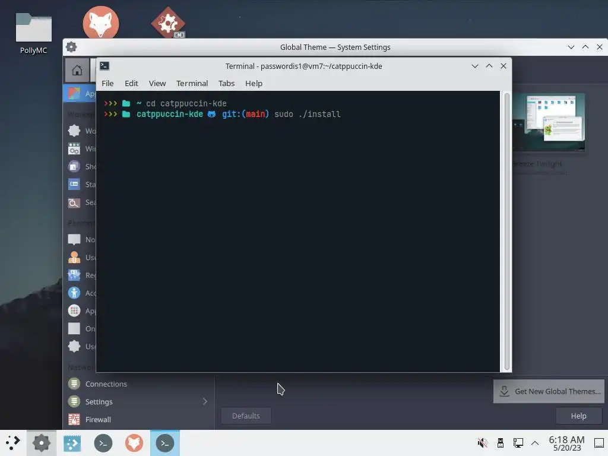The height and width of the screenshot is (456, 608).
Task: Select the Online Accounts sidebar icon
Action: [x=74, y=329]
